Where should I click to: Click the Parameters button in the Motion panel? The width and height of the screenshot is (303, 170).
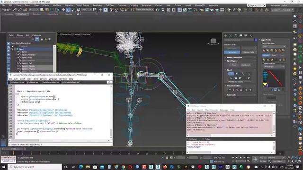pos(232,52)
